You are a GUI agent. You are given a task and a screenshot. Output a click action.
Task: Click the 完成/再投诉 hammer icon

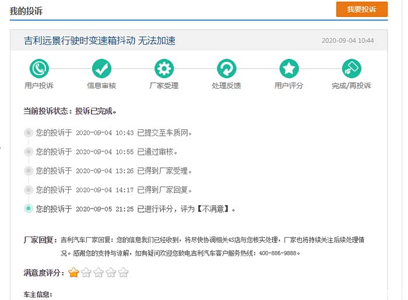pos(351,69)
